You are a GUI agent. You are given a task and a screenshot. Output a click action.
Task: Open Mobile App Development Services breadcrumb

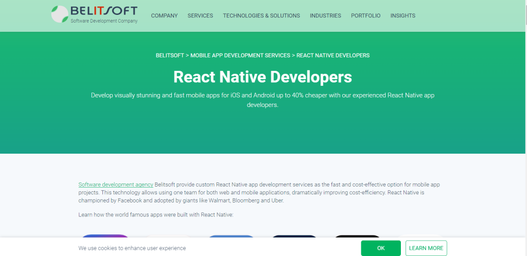pyautogui.click(x=240, y=56)
